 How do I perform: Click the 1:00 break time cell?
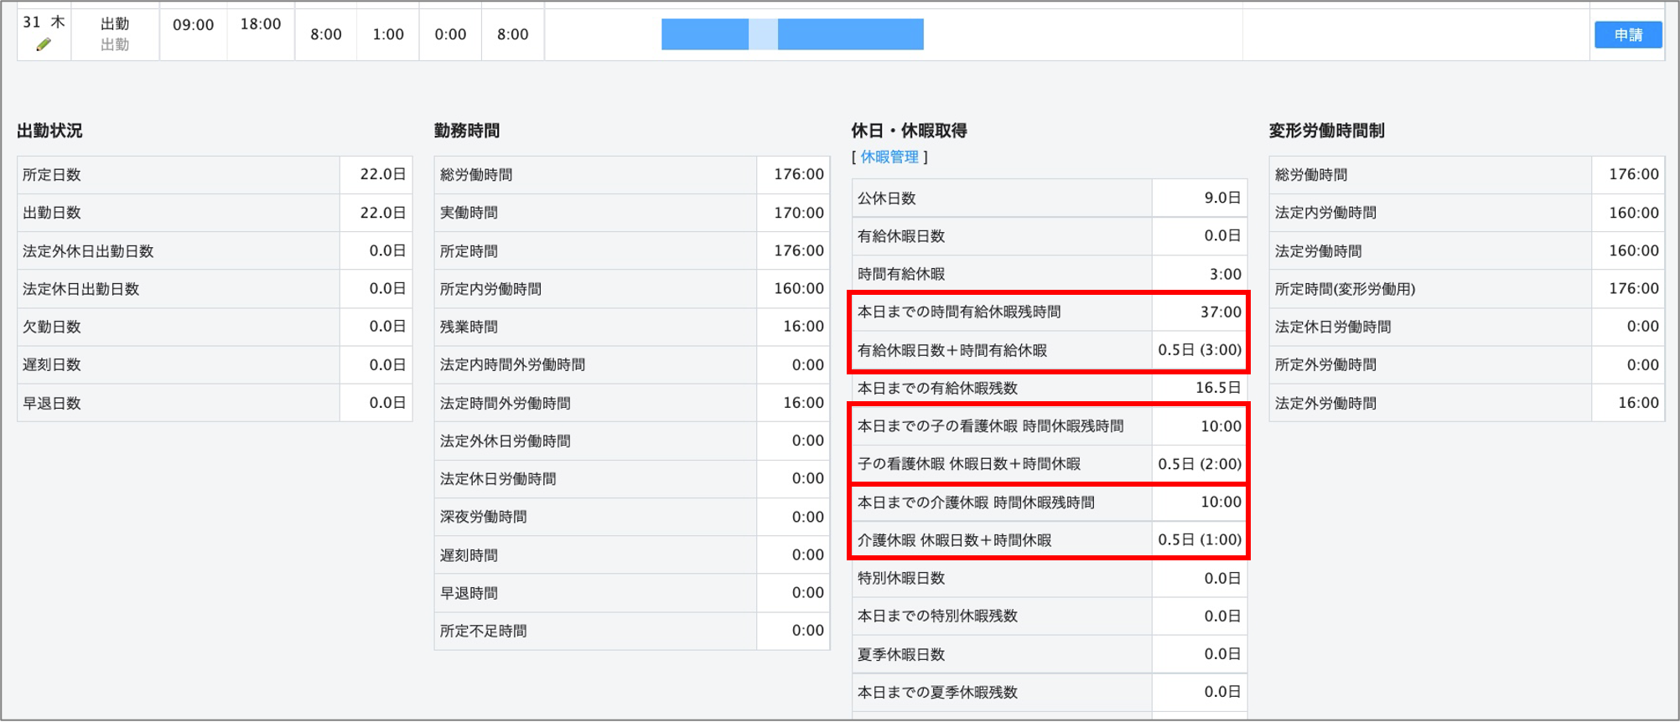[x=388, y=34]
